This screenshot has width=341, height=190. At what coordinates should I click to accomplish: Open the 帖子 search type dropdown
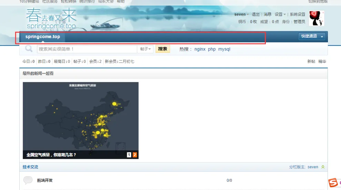pos(145,49)
